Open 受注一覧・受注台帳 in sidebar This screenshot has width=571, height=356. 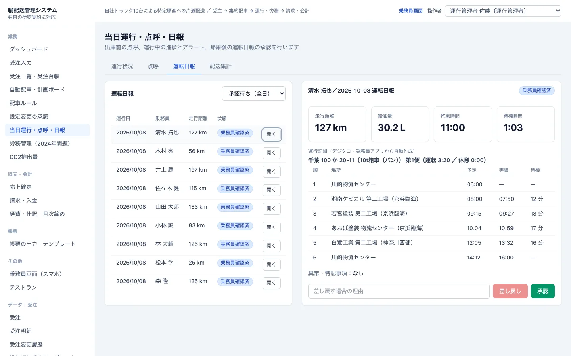tap(48, 76)
